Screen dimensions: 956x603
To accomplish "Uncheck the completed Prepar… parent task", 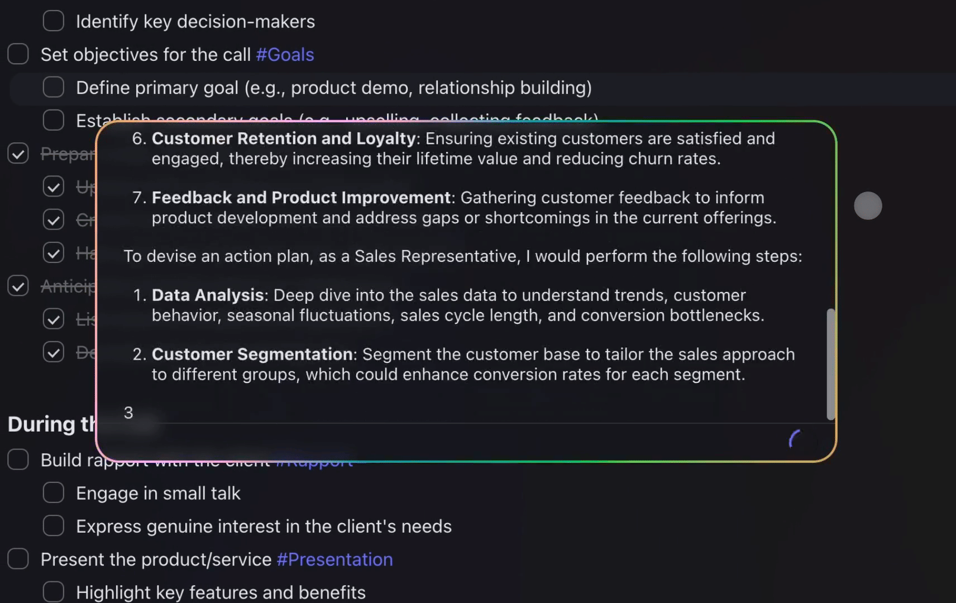I will [18, 153].
